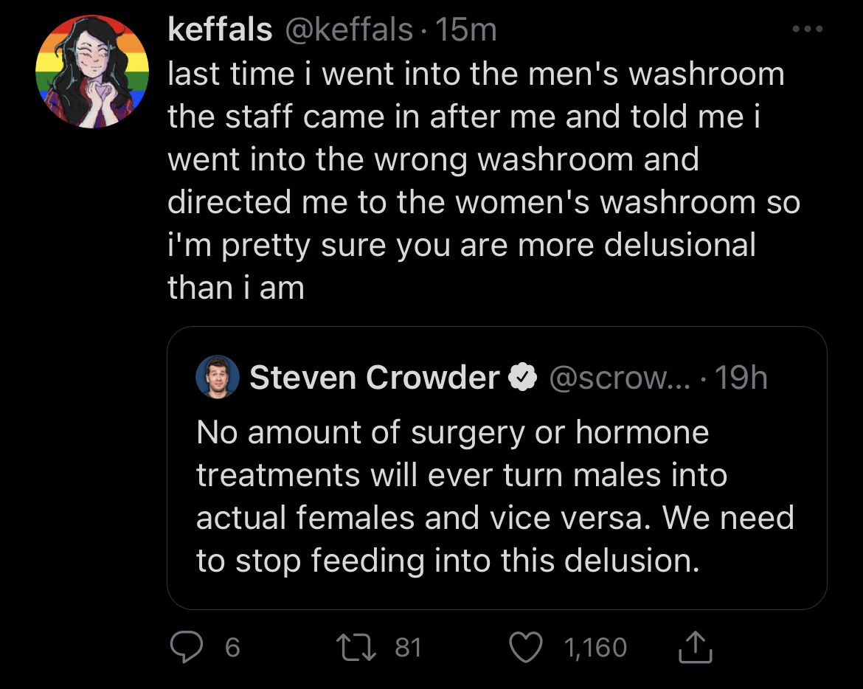
Task: Show the 81 retweets count
Action: click(x=408, y=647)
